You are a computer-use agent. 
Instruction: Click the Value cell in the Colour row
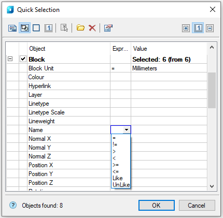[169, 77]
